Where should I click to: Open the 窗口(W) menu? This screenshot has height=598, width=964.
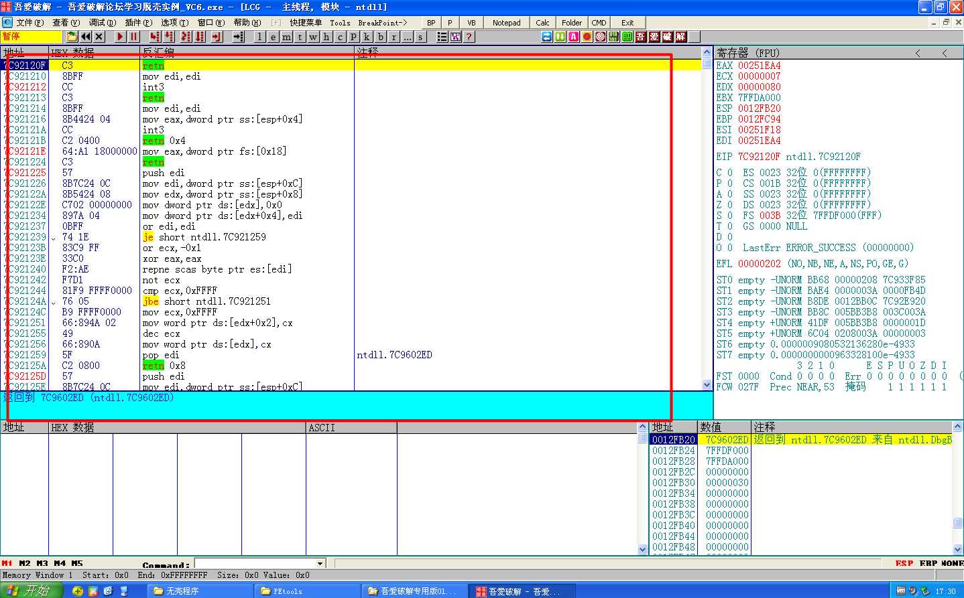click(211, 23)
